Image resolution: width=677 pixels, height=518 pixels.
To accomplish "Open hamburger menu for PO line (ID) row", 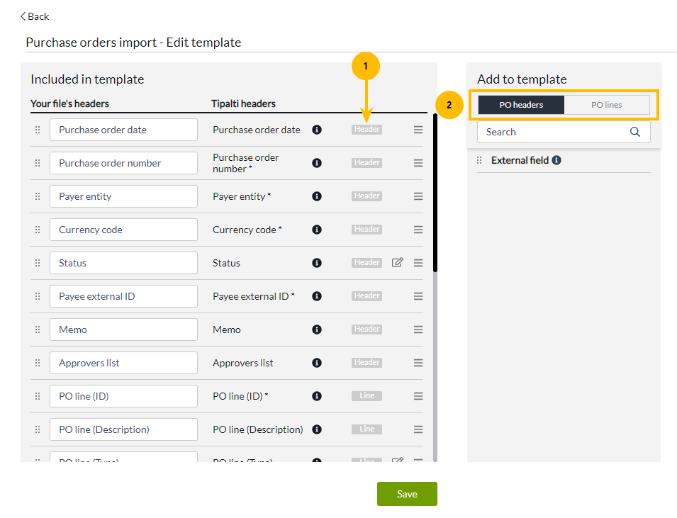I will [418, 396].
